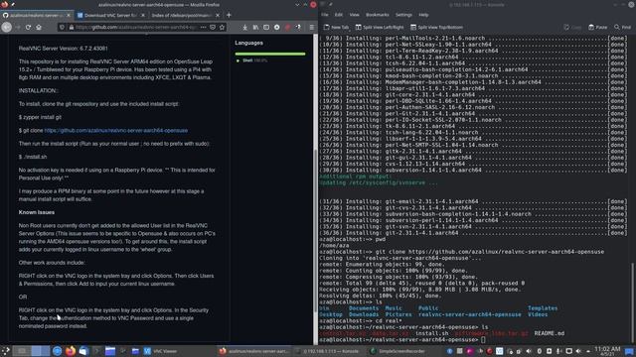The image size is (636, 357).
Task: Open Konsole Bookmarks menu
Action: coord(378,15)
